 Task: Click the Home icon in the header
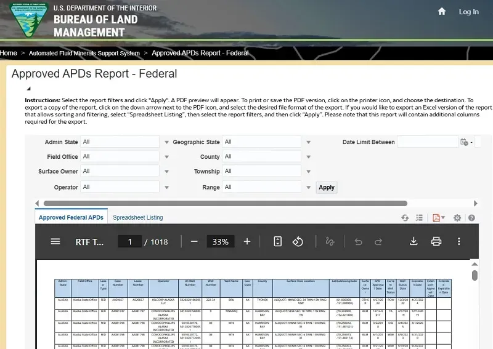coord(441,12)
